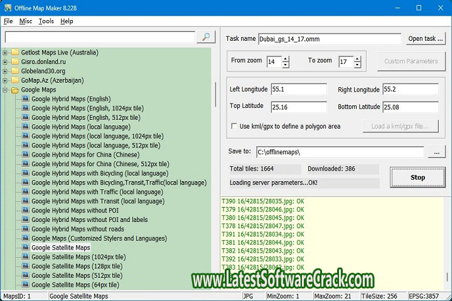This screenshot has height=301, width=452.
Task: Click the Left Longitude input field
Action: click(x=298, y=90)
